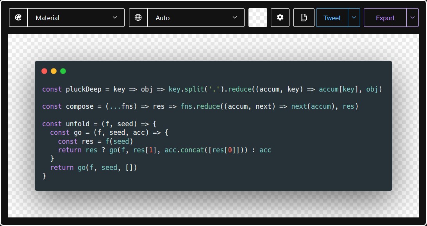Expand the Export options arrow
Screen dimensions: 427x226
[x=413, y=18]
